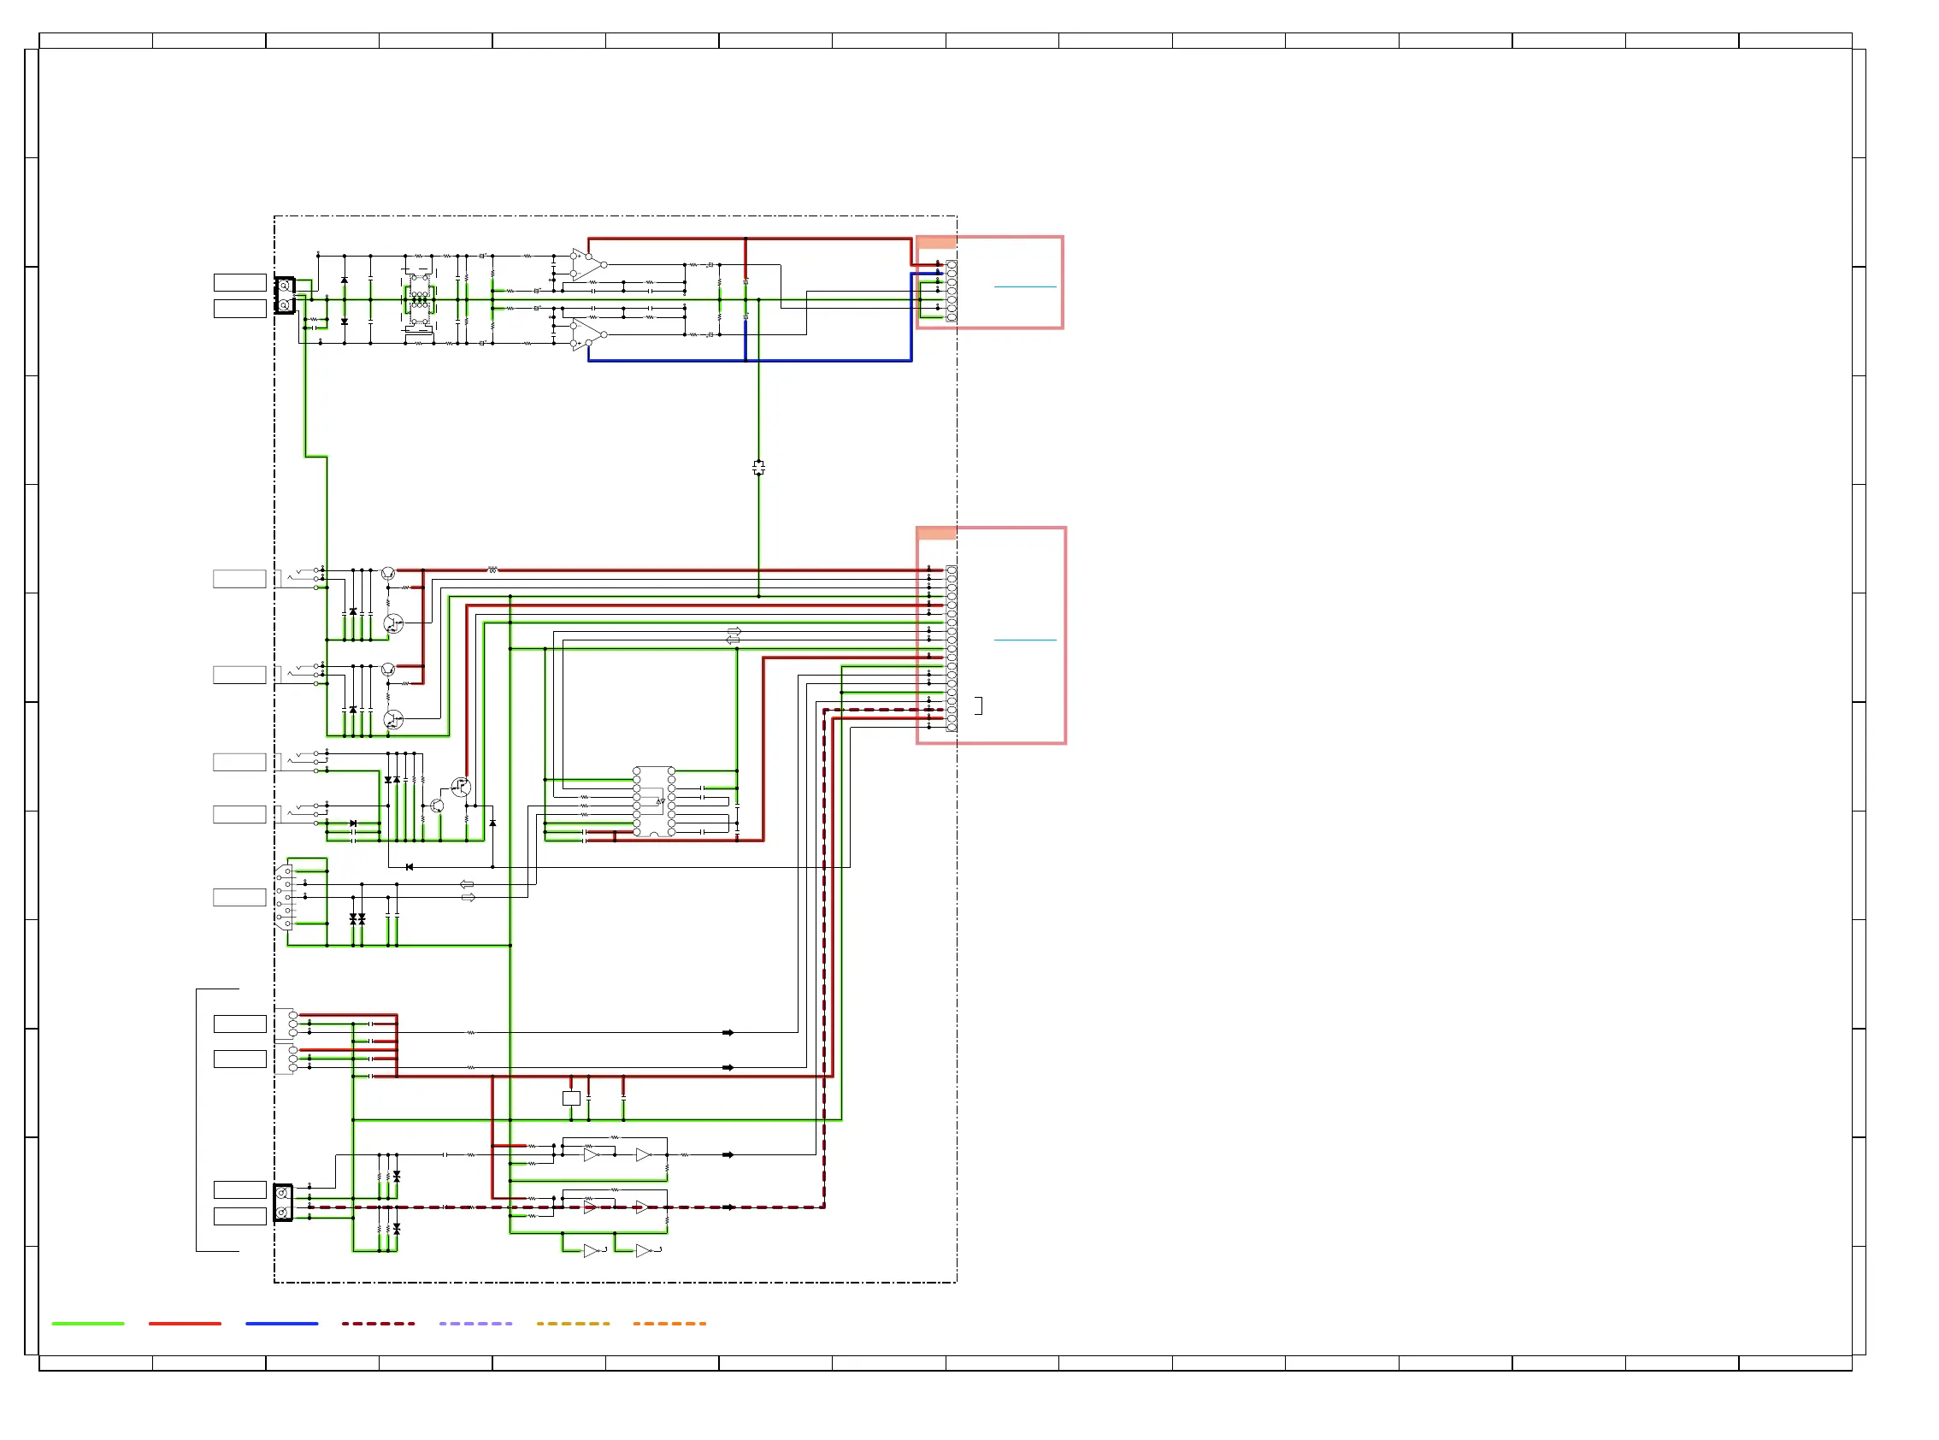Select the sixteen-pin IC chip symbol
This screenshot has height=1440, width=1939.
[x=653, y=802]
